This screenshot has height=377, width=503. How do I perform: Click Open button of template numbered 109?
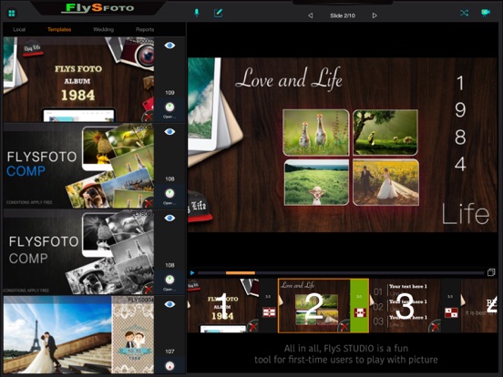pos(169,110)
